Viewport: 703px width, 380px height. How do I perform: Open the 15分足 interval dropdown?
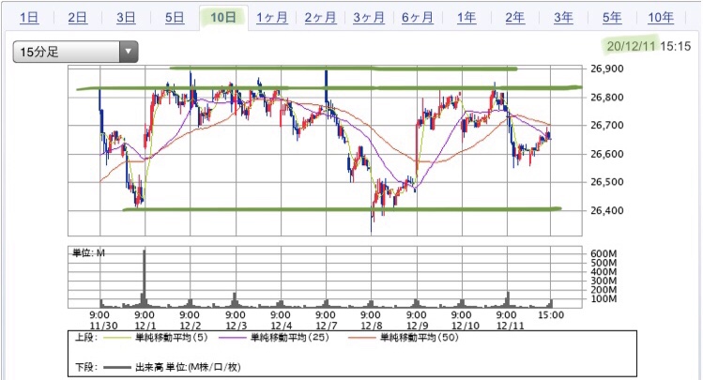click(x=75, y=52)
